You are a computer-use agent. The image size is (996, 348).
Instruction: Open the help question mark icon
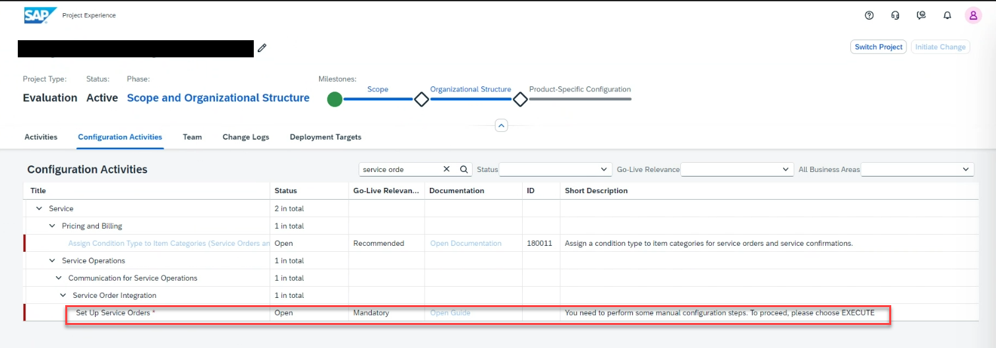tap(869, 15)
